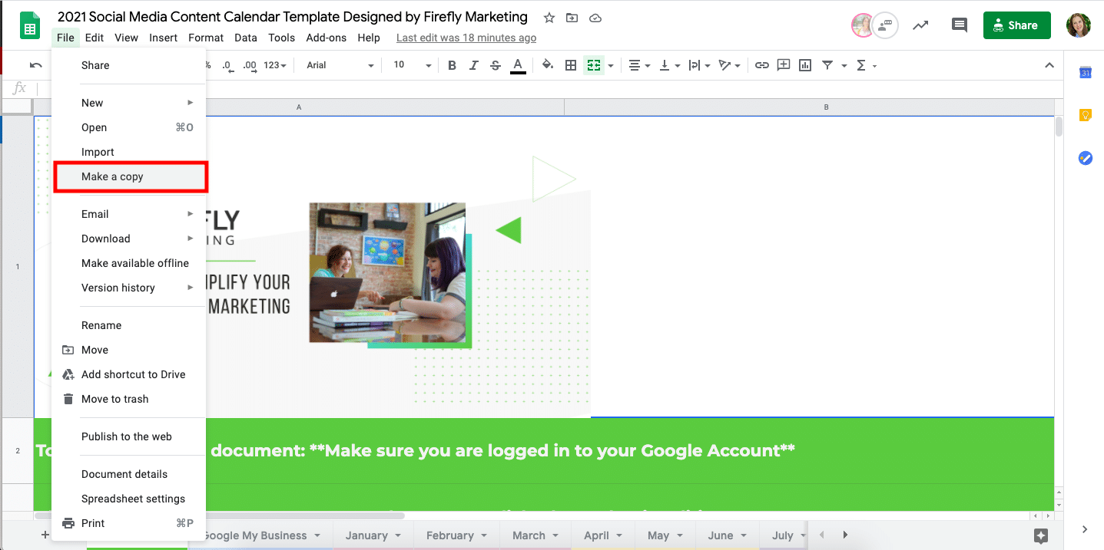Screen dimensions: 1104x550
Task: Open the Borders tool
Action: click(x=571, y=65)
